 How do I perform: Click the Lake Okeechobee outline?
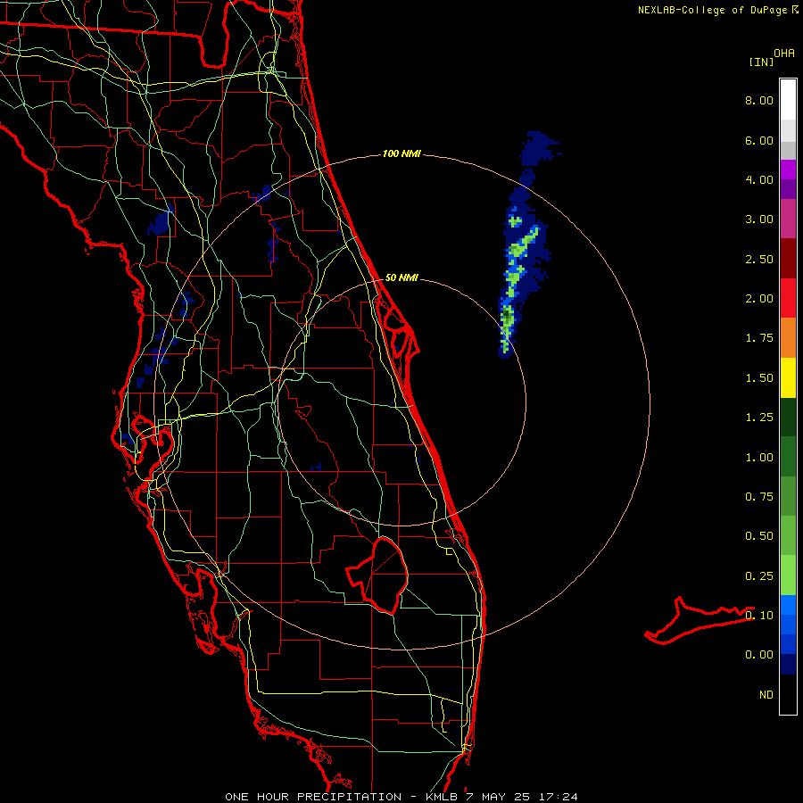point(378,575)
